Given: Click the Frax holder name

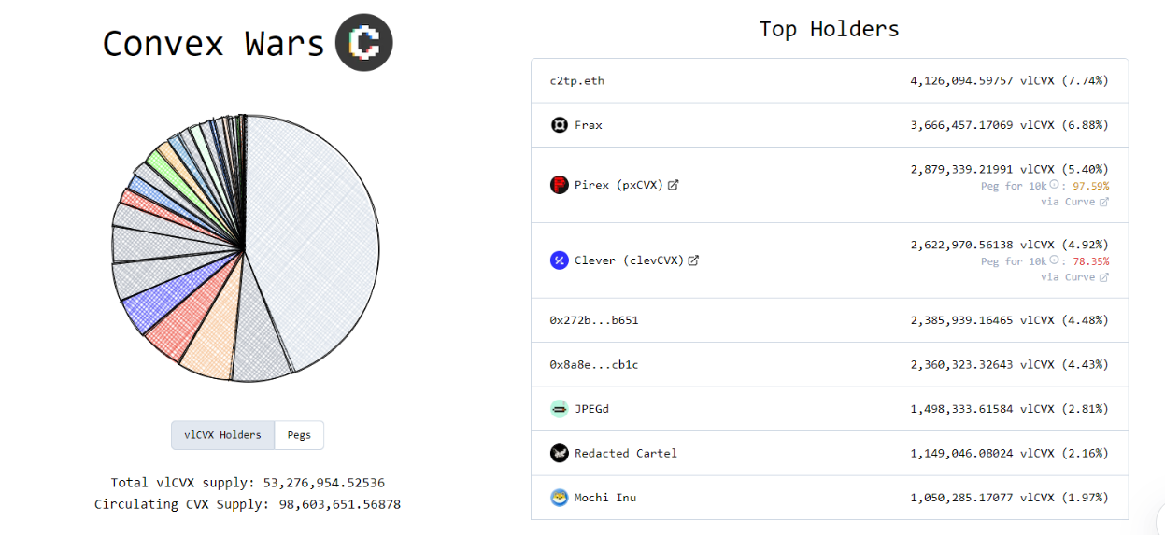Looking at the screenshot, I should [589, 125].
